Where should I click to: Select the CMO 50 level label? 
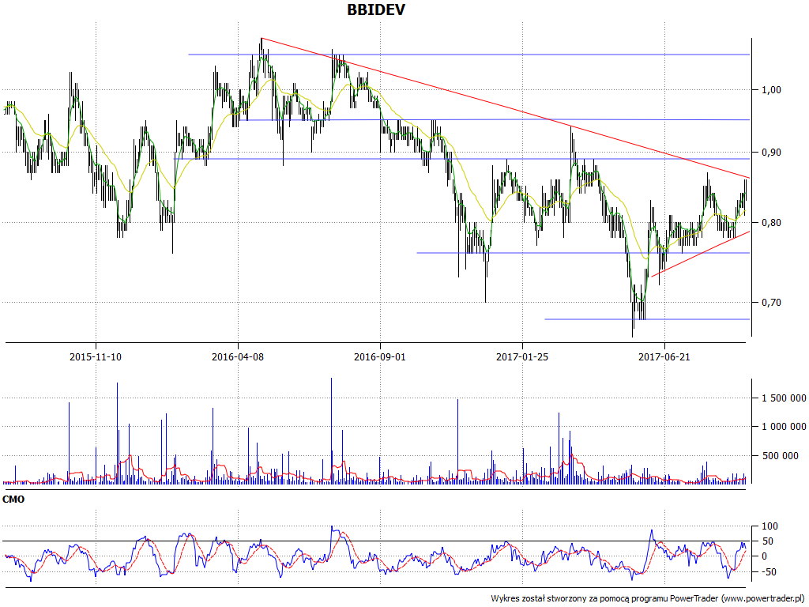(768, 541)
